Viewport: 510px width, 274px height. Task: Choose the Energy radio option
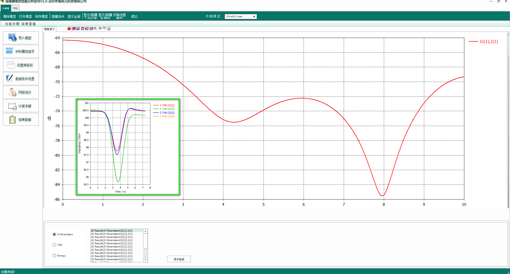pyautogui.click(x=54, y=256)
